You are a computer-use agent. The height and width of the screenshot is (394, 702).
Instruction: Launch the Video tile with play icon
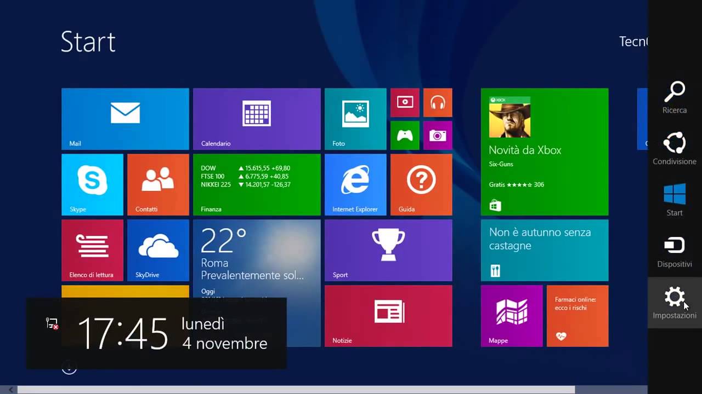(405, 102)
